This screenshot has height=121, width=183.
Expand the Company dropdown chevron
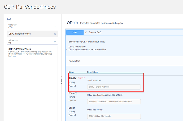point(55,26)
